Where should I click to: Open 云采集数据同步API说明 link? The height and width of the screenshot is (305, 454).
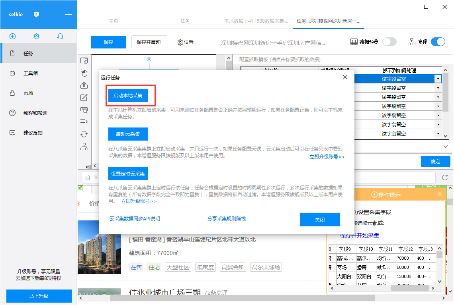tap(135, 219)
